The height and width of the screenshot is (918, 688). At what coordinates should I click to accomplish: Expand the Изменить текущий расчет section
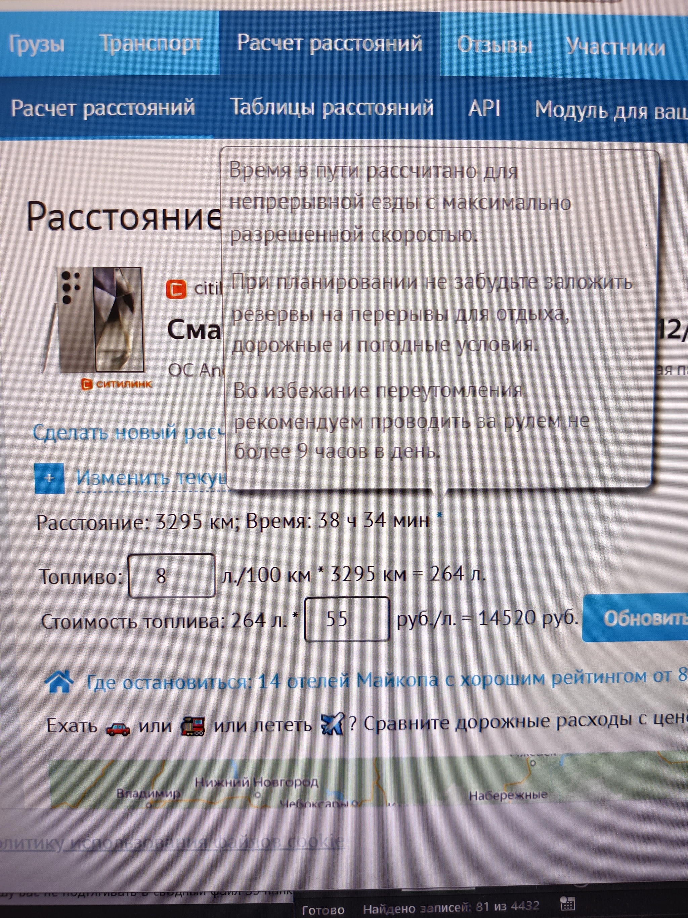point(152,478)
